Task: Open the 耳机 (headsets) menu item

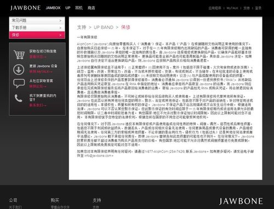Action: pyautogui.click(x=79, y=8)
